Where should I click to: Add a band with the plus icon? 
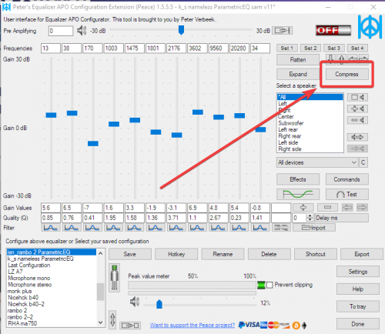tap(303, 207)
